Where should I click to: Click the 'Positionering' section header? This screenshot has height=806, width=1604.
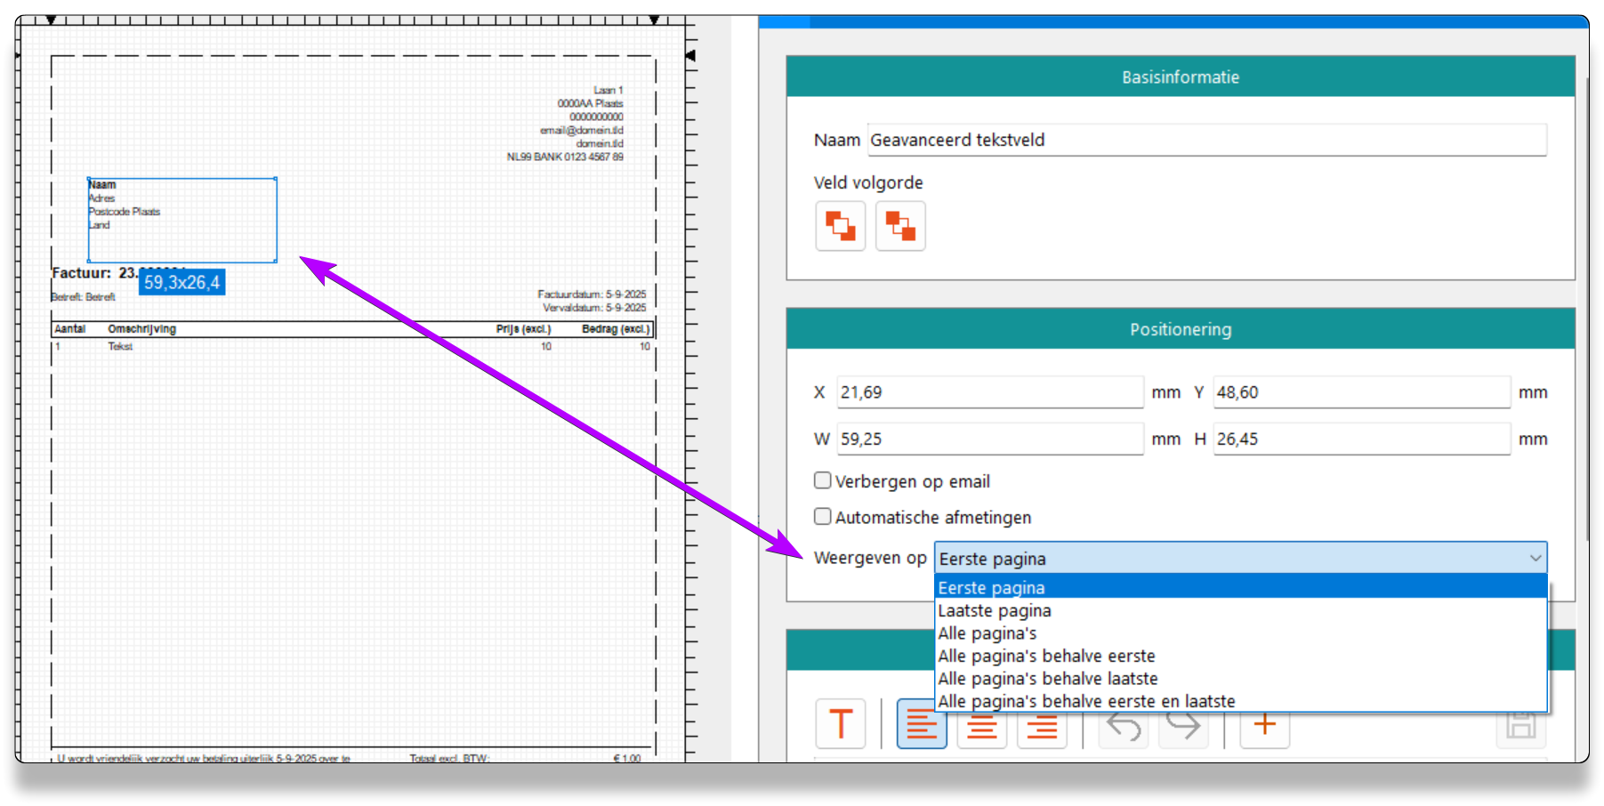(x=1180, y=330)
